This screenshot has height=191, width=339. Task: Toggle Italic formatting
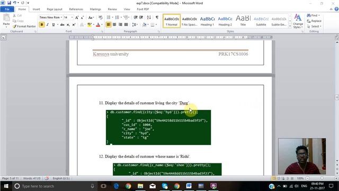pyautogui.click(x=48, y=25)
